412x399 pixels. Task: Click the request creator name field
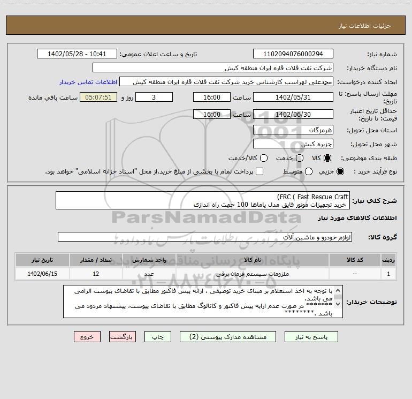226,81
